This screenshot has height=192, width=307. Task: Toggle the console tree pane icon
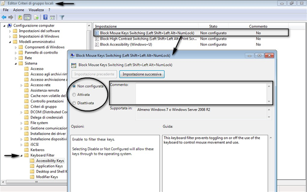tap(27, 17)
